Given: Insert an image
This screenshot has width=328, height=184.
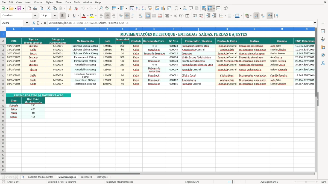Looking at the screenshot, I should (x=157, y=8).
